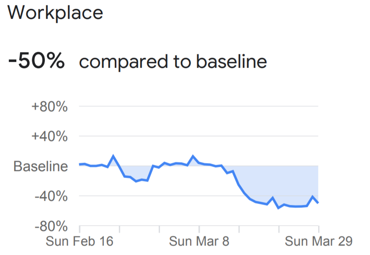Select the Sun Mar 8 date label
Image resolution: width=370 pixels, height=255 pixels.
click(x=199, y=242)
